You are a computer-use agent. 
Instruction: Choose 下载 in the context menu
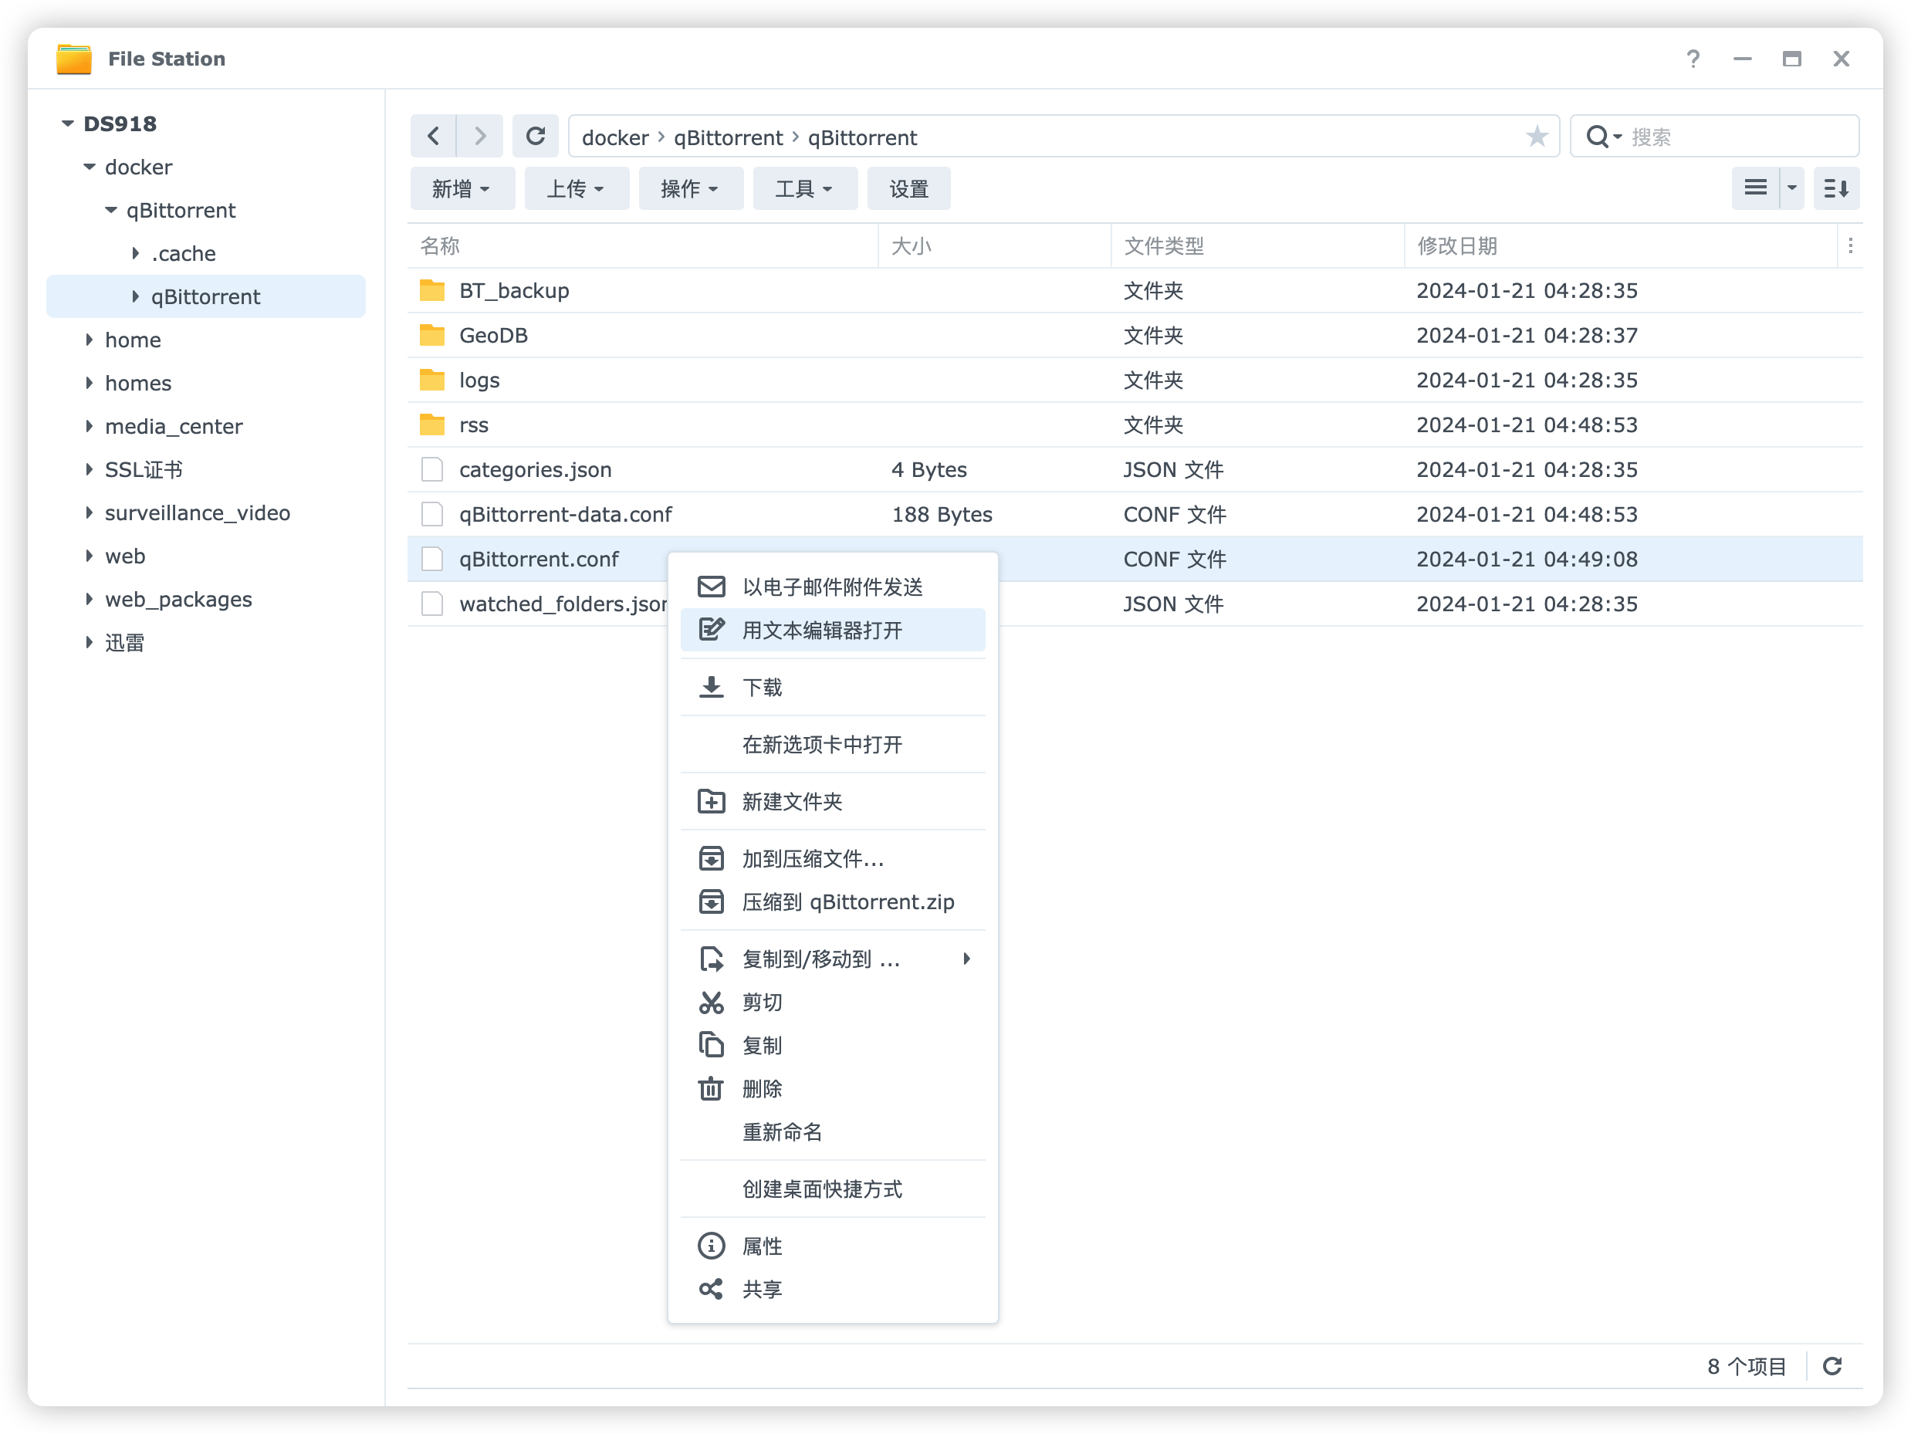[761, 687]
